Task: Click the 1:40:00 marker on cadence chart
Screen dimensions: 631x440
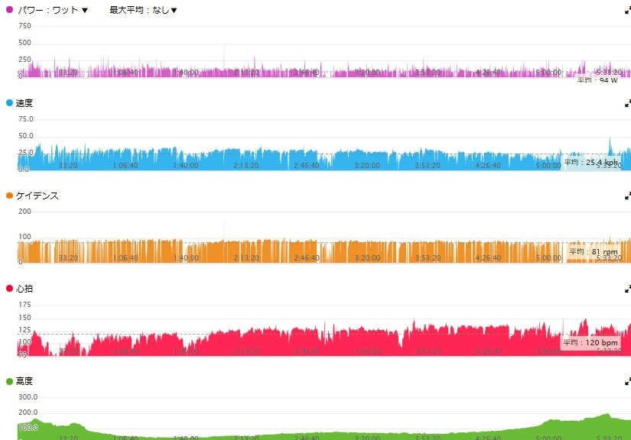Action: tap(186, 258)
